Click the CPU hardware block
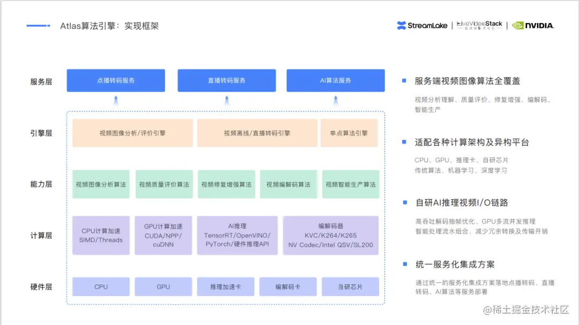 click(x=101, y=286)
